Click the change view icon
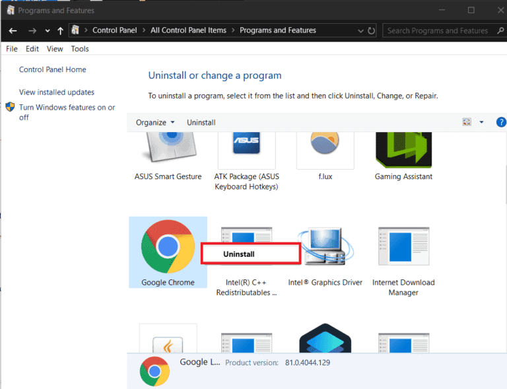The width and height of the screenshot is (507, 389). (x=467, y=122)
